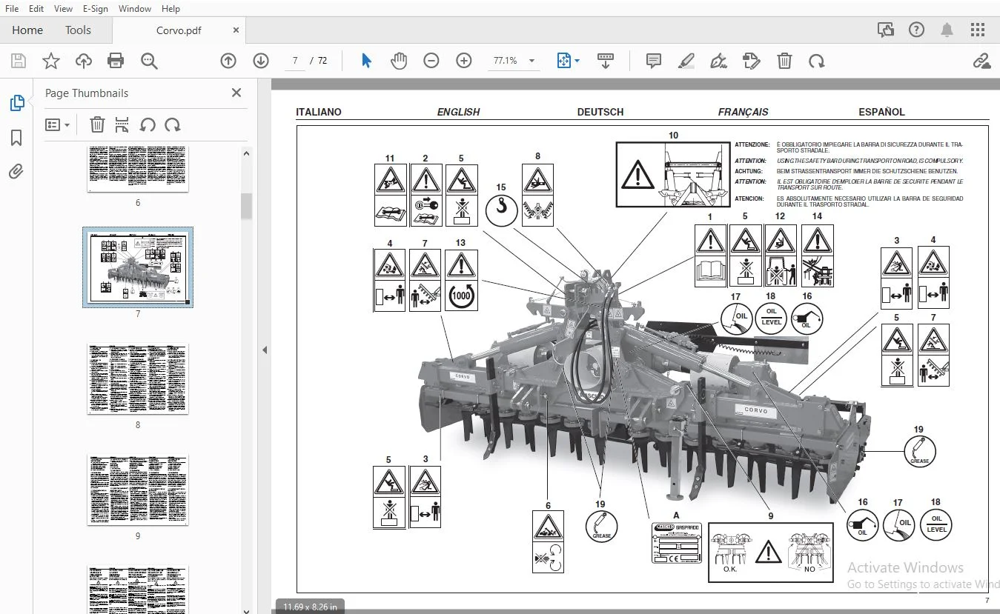Open the E-Sign menu

pos(96,9)
